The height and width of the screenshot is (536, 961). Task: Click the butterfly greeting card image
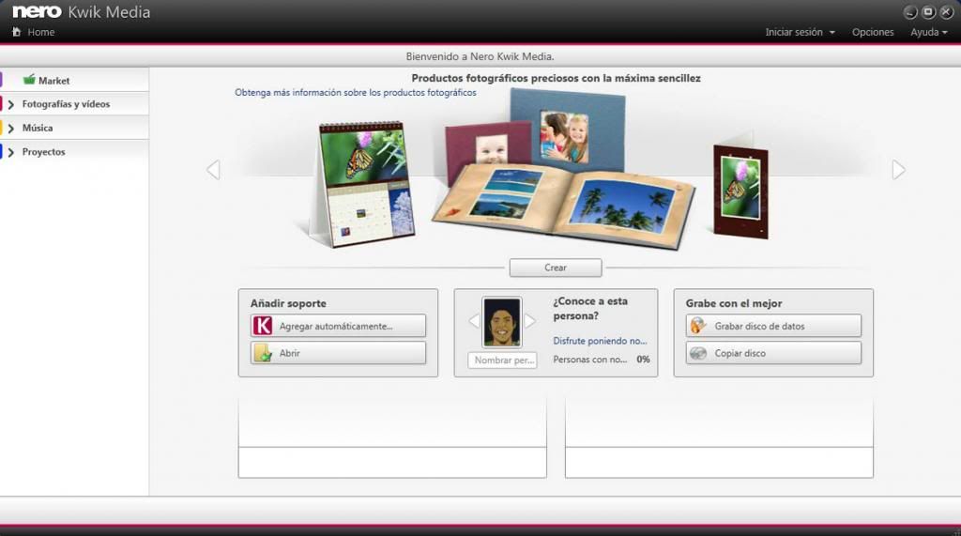click(x=741, y=191)
